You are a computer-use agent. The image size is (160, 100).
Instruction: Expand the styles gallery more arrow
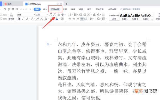click(x=152, y=19)
